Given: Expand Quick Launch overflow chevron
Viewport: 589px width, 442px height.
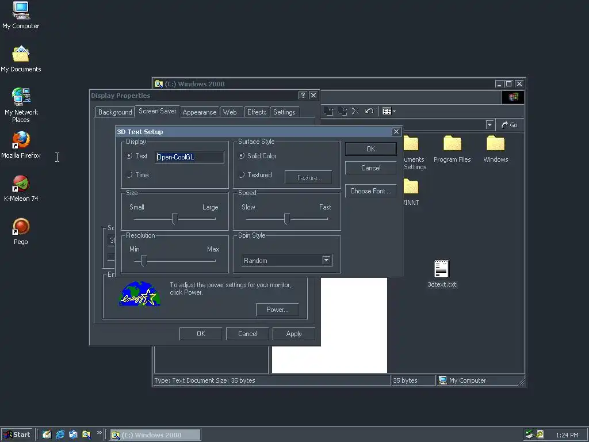Looking at the screenshot, I should coord(99,433).
